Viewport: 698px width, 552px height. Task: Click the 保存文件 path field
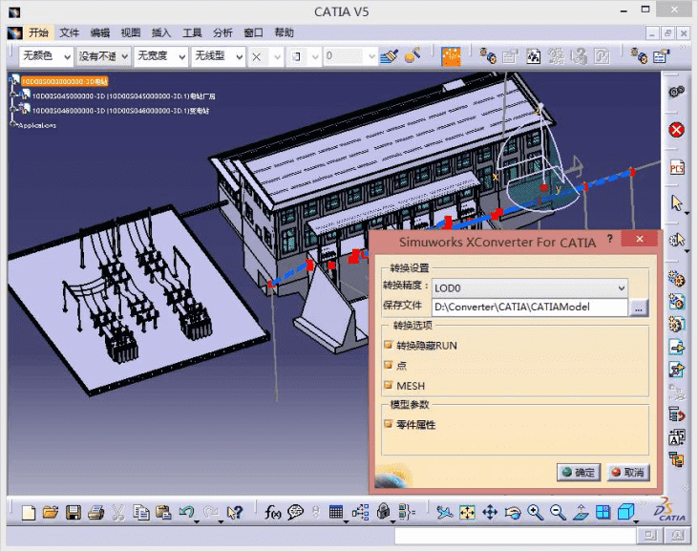point(530,308)
